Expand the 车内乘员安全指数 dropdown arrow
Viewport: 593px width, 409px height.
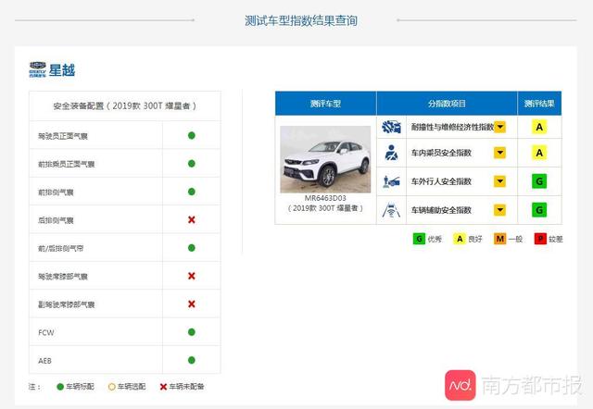[499, 153]
